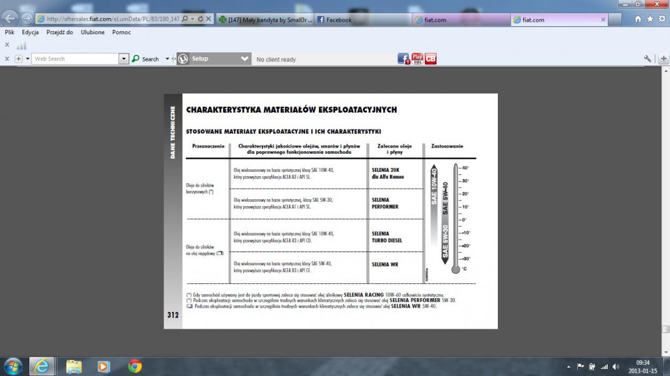Click the thermometer temperature chart

(450, 219)
